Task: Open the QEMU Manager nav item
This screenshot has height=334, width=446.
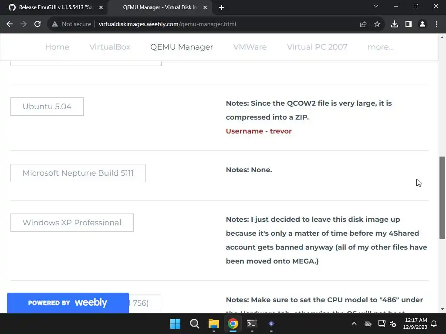Action: (182, 47)
